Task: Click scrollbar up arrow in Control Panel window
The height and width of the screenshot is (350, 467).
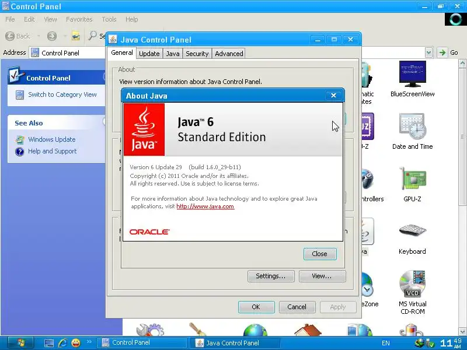Action: (x=462, y=63)
